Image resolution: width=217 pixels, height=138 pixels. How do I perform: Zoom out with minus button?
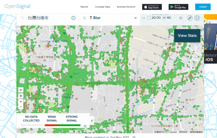click(21, 107)
